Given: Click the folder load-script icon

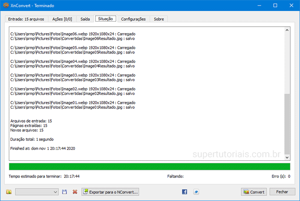Looking at the screenshot, I should pos(9,191).
